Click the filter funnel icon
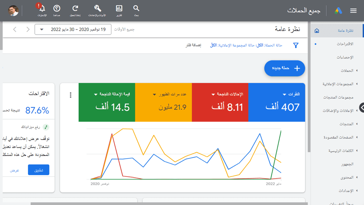 [x=296, y=45]
